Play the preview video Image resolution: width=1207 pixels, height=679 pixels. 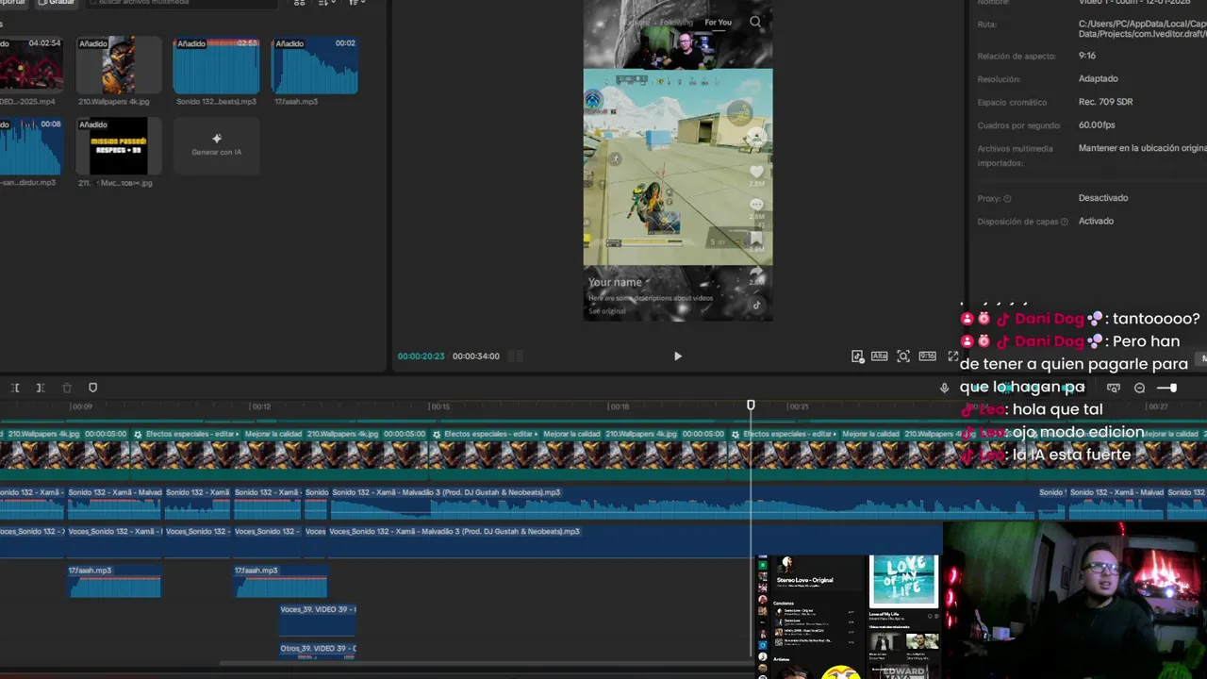(677, 356)
